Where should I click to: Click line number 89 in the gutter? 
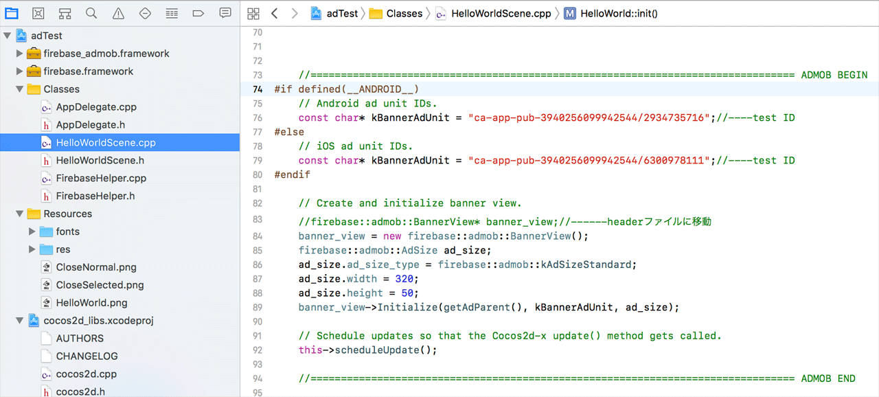(258, 308)
